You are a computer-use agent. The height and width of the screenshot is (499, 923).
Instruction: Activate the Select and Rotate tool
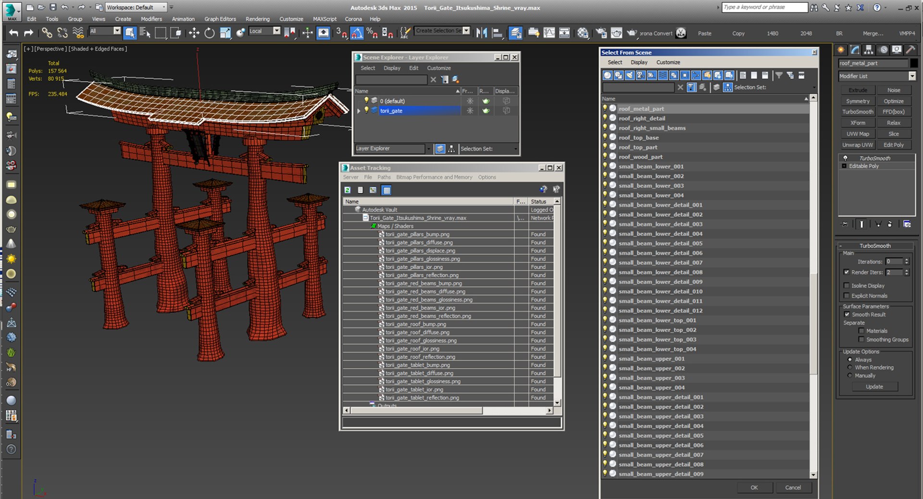pos(209,33)
